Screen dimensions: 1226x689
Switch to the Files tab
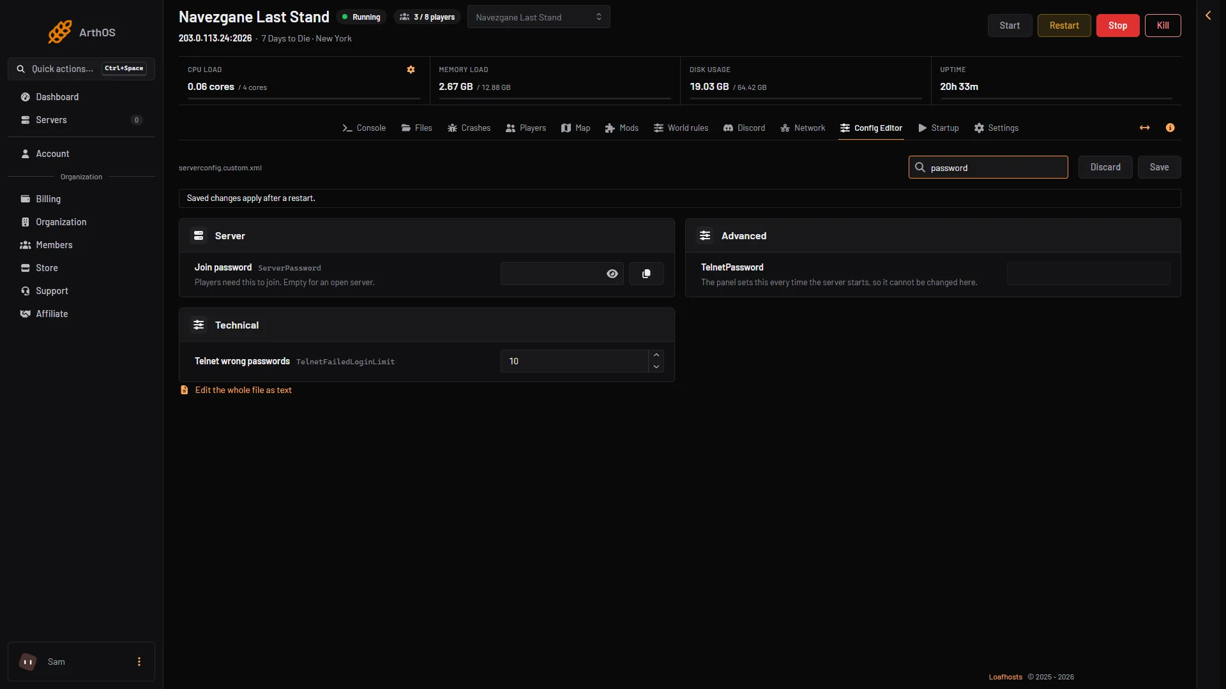[416, 128]
